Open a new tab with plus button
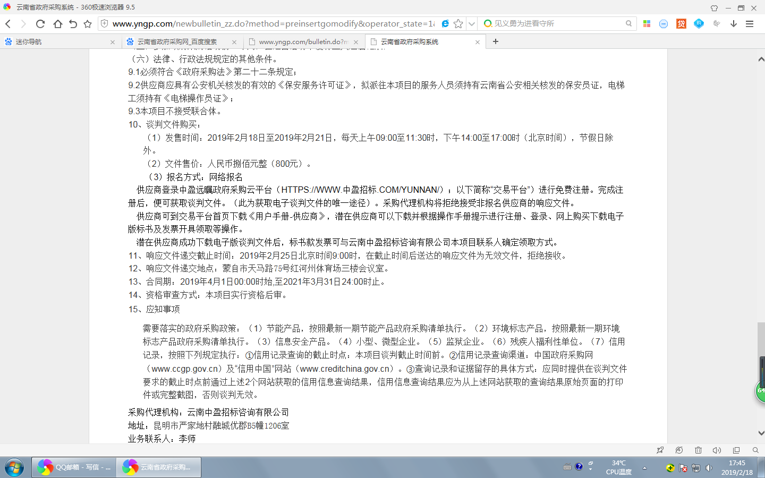765x478 pixels. coord(496,41)
